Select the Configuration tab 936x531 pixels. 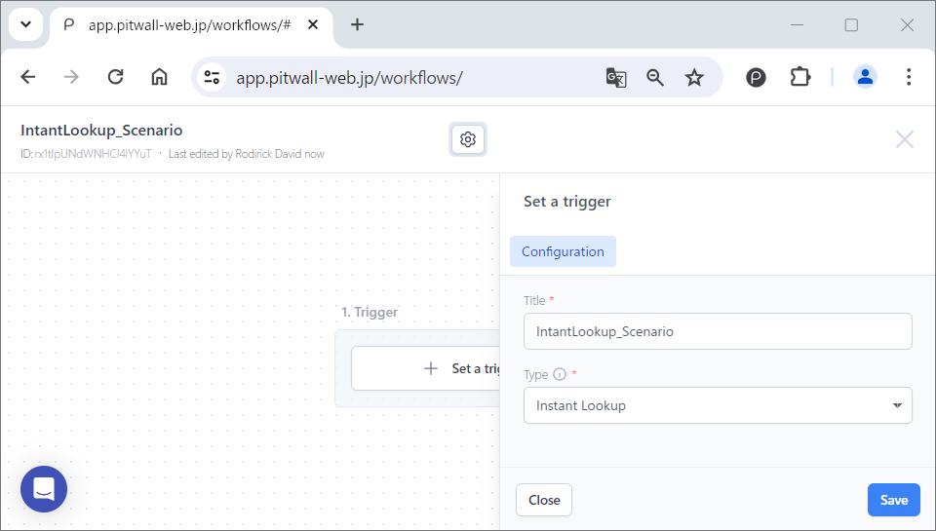(563, 251)
